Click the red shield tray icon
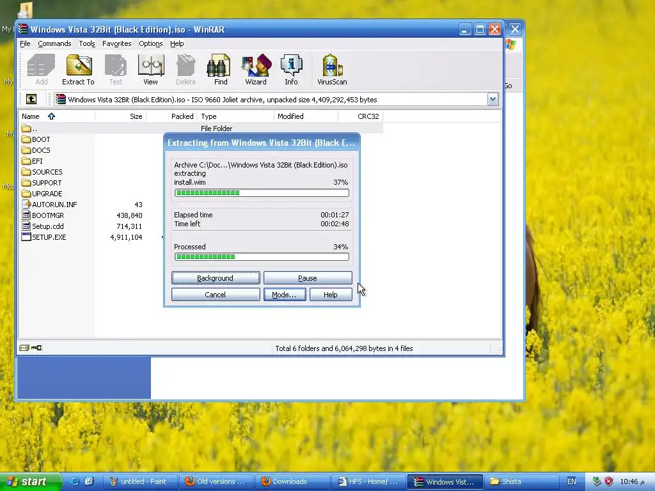Image resolution: width=655 pixels, height=491 pixels. [x=609, y=481]
